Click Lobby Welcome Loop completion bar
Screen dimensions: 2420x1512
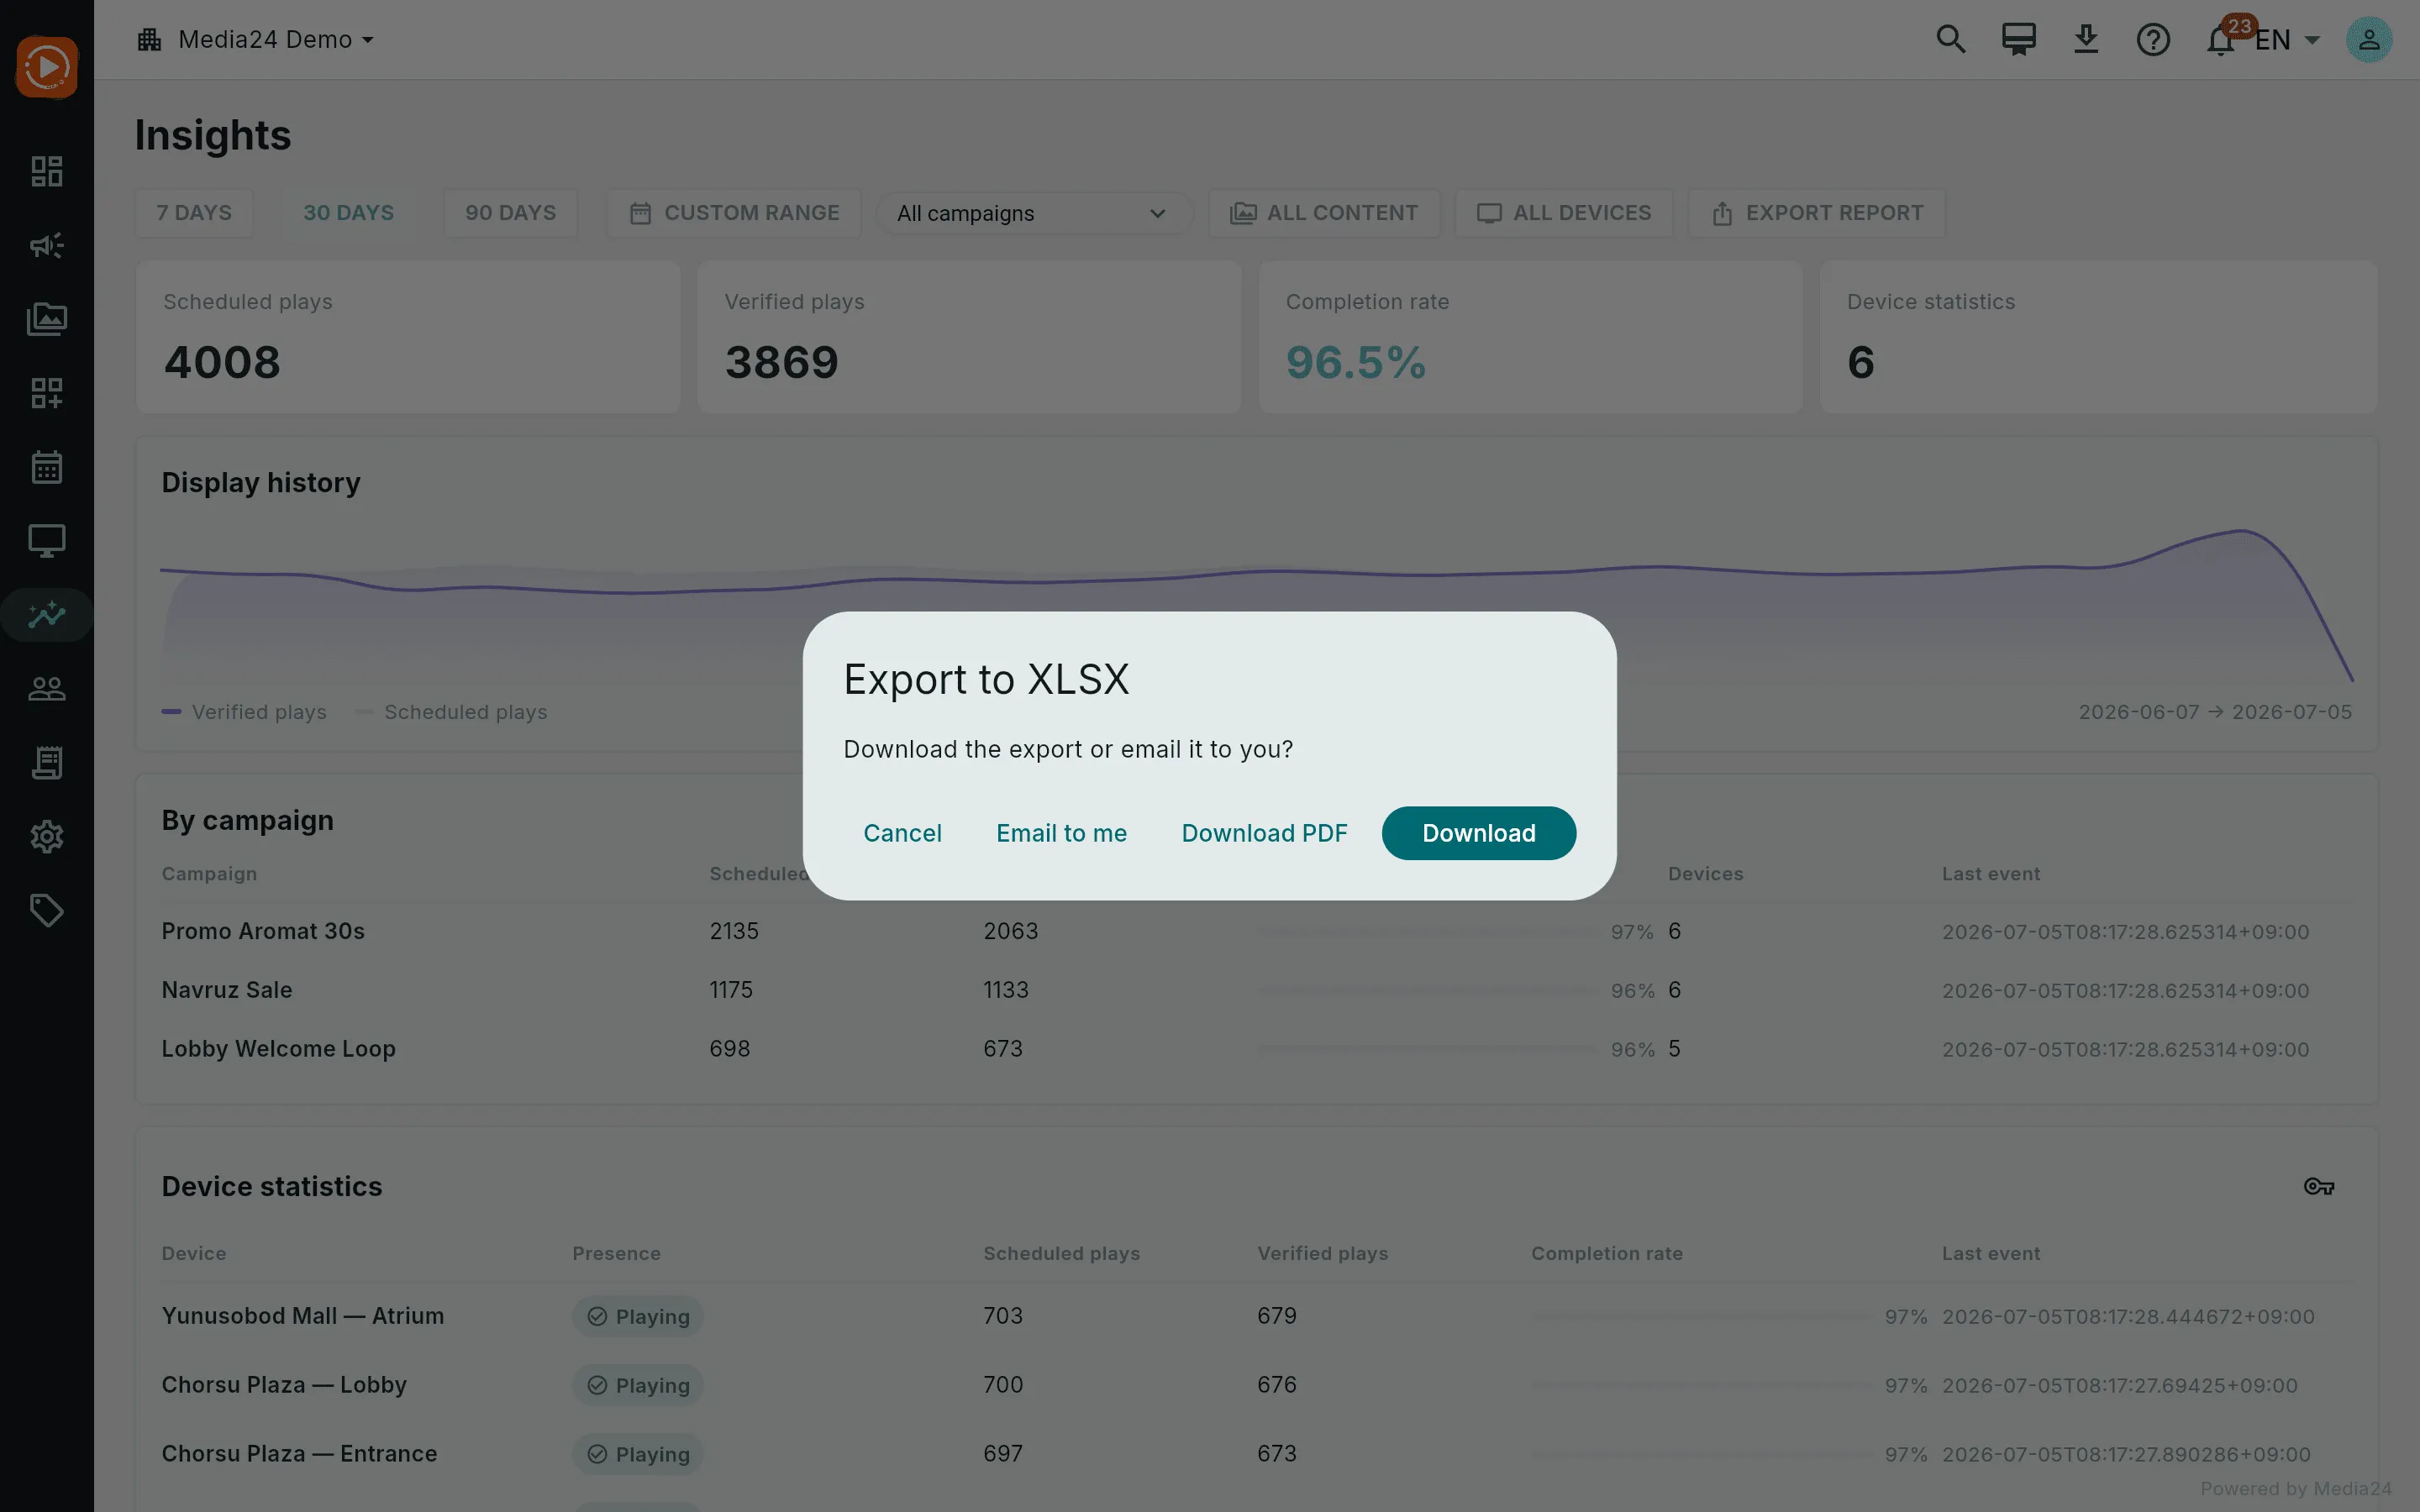click(x=1428, y=1050)
